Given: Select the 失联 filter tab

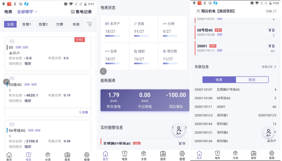Looking at the screenshot, I should pos(76,24).
